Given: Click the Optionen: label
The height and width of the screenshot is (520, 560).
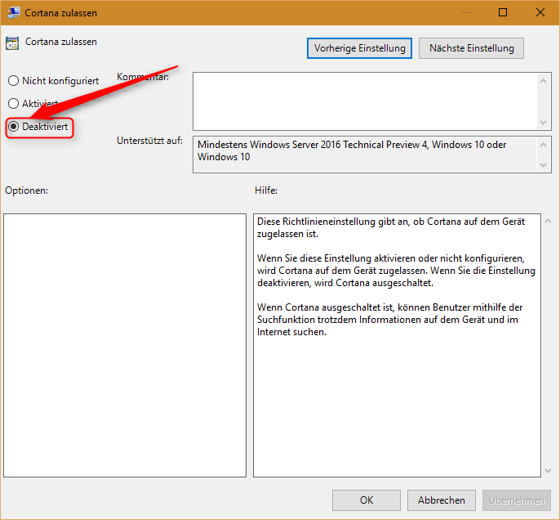Looking at the screenshot, I should point(26,191).
